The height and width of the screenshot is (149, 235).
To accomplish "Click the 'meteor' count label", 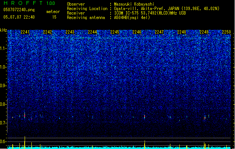I will pos(53,12).
